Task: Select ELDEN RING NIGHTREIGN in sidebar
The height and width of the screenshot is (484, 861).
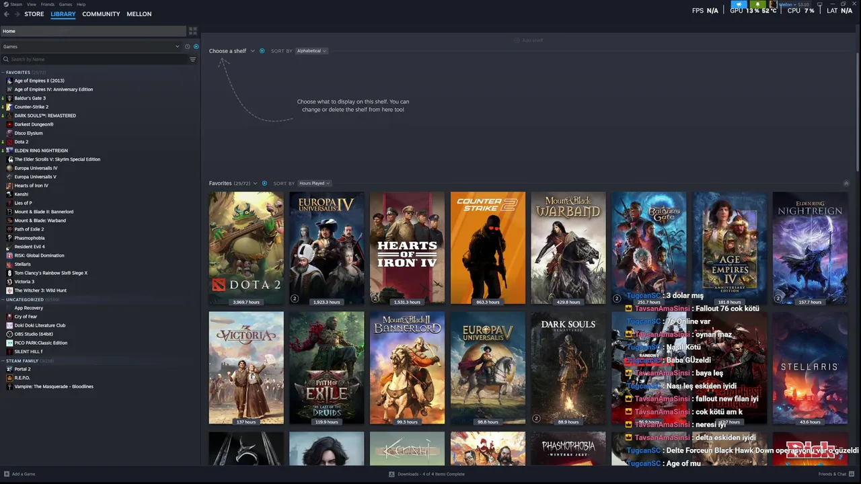Action: [41, 151]
